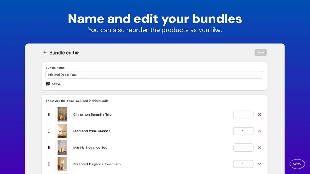Edit the Bundle name input field

pos(154,75)
